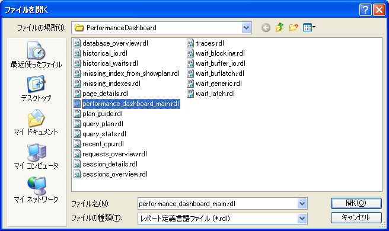The image size is (389, 231).
Task: Click historical_io.rdl file icon
Action: [77, 53]
